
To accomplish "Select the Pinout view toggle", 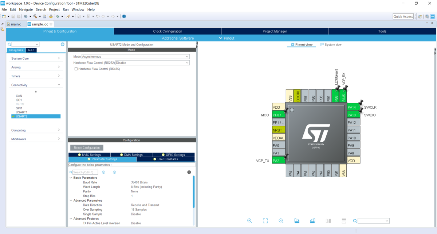I will point(301,45).
